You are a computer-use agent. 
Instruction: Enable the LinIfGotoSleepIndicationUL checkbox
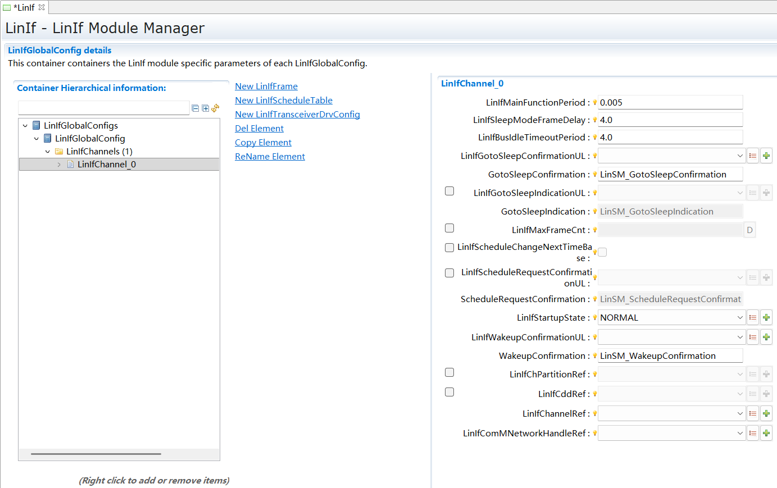click(449, 191)
